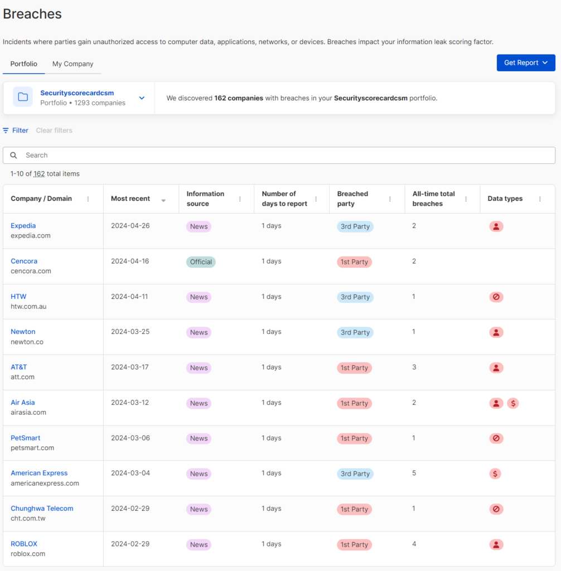Click the personal data icon in Air Asia row
This screenshot has height=571, width=561.
click(x=496, y=403)
